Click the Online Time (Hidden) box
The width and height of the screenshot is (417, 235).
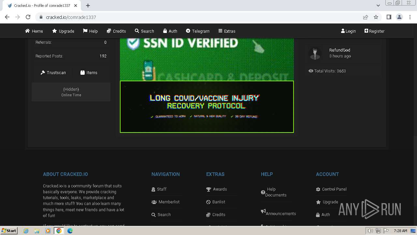coord(71,92)
